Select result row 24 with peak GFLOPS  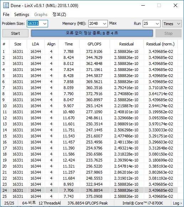point(89,190)
